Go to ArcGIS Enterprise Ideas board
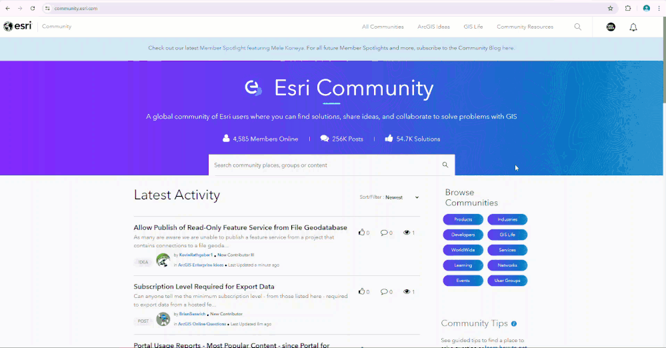 (201, 265)
